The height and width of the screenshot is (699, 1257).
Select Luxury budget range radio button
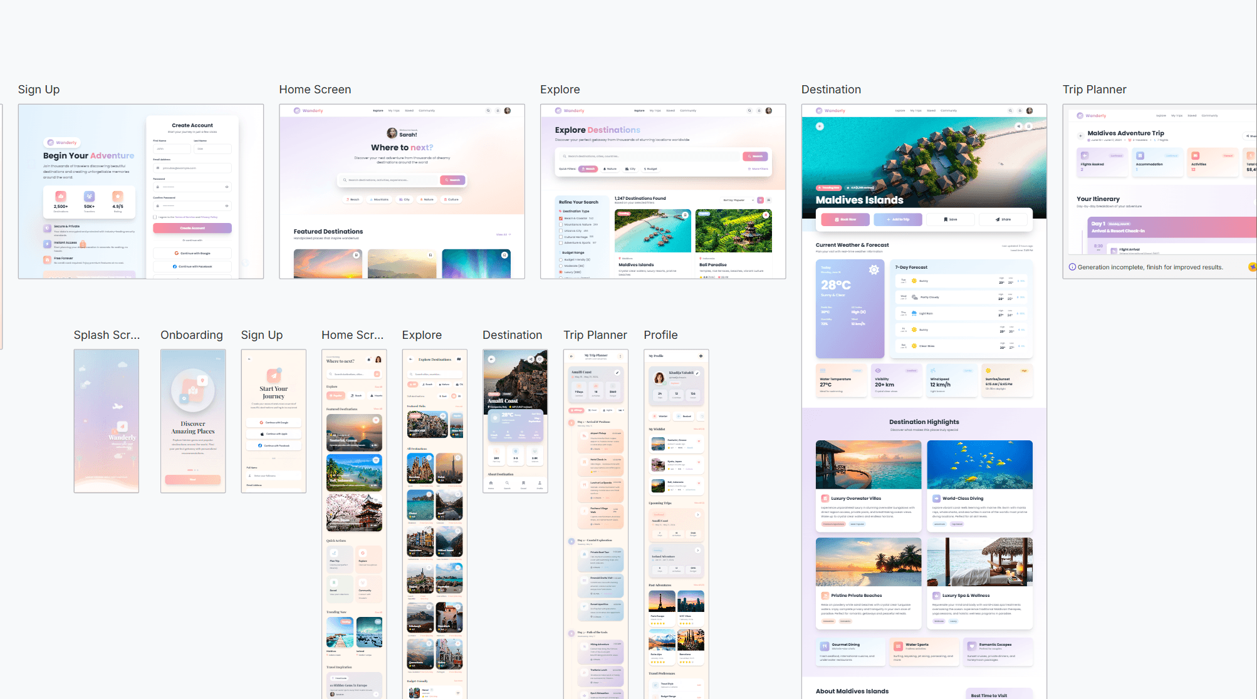tap(561, 272)
